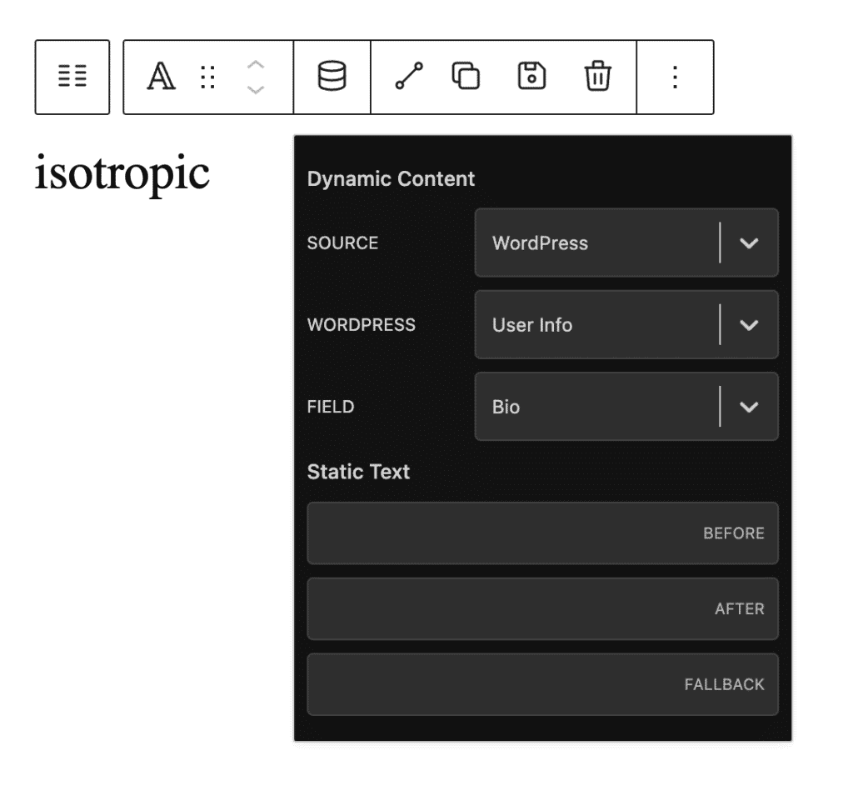Open the dynamic content database icon
The height and width of the screenshot is (786, 853).
332,76
